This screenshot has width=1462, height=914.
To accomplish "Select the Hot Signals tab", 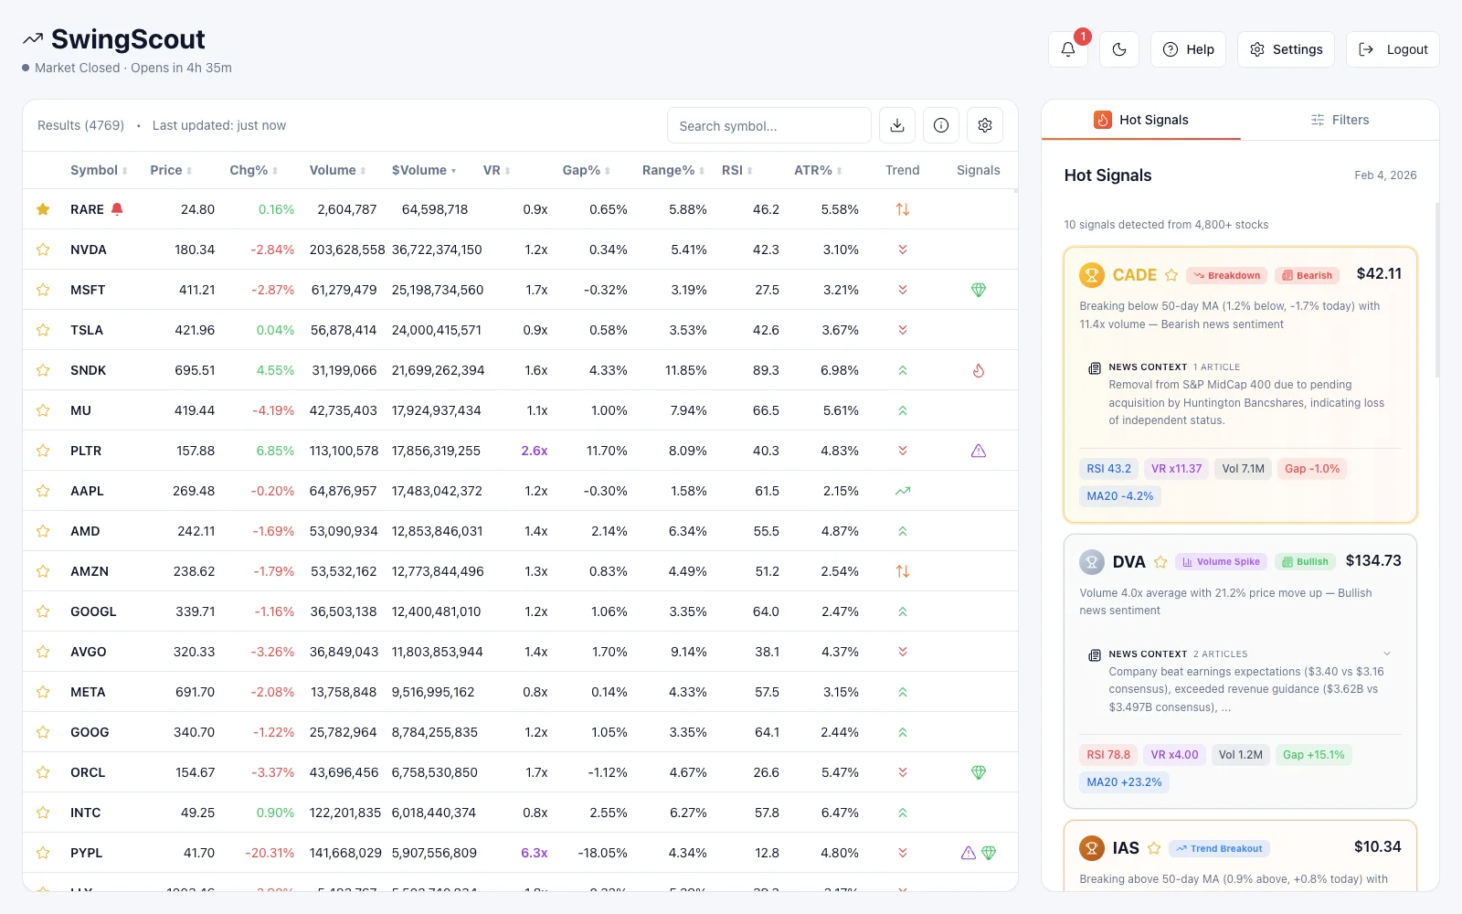I will point(1141,120).
